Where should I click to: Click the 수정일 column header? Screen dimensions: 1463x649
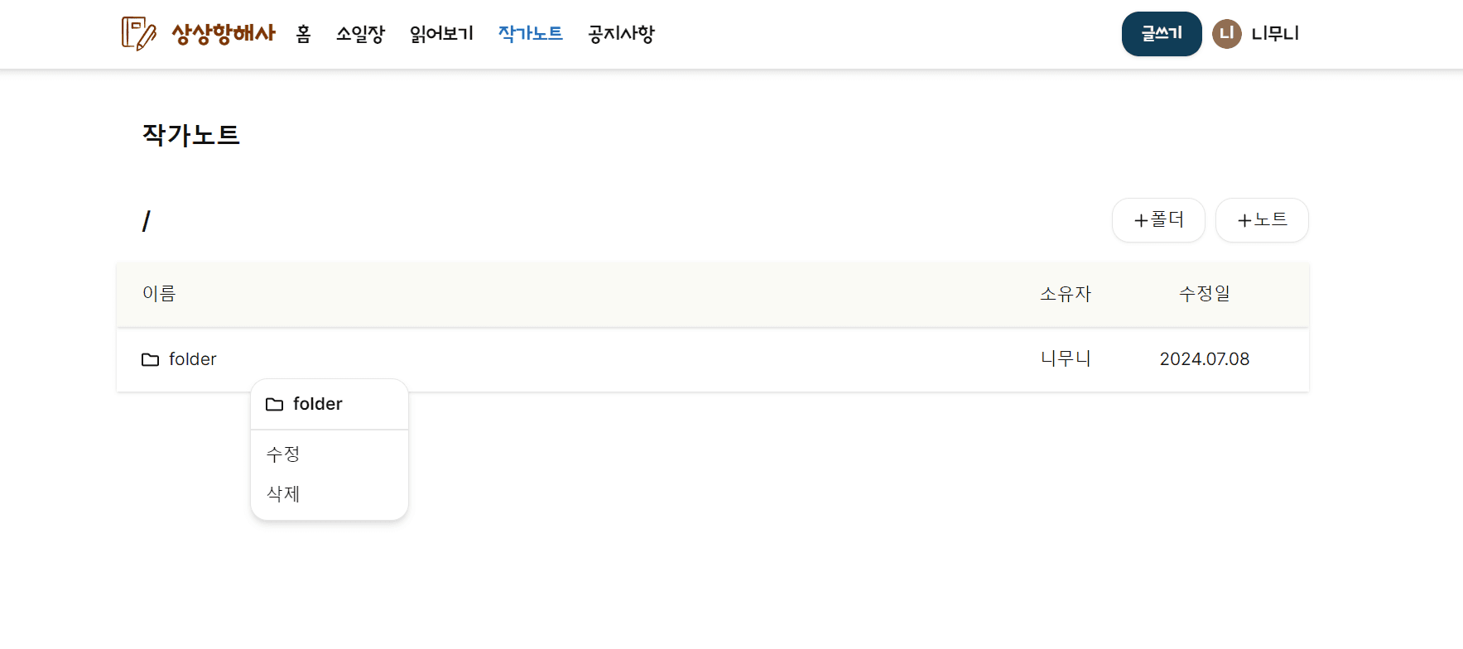(x=1205, y=294)
